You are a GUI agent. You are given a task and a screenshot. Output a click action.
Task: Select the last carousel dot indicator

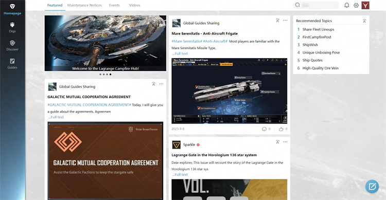110,74
